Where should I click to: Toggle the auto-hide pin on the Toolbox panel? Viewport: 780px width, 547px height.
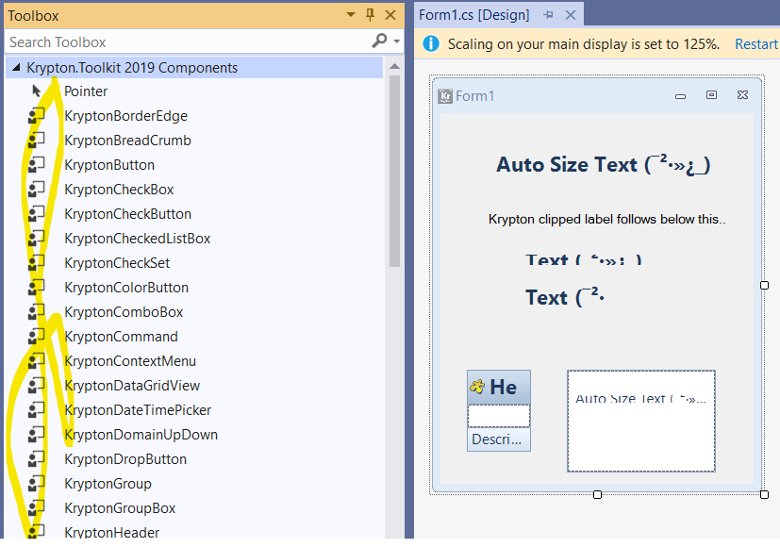point(371,14)
